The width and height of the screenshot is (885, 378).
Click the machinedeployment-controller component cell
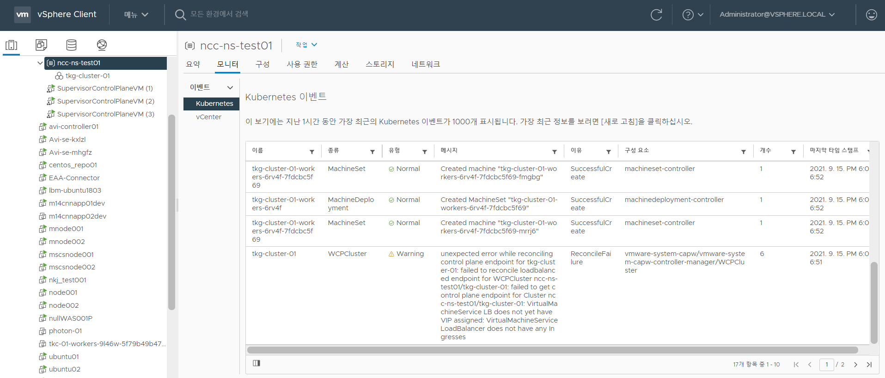pyautogui.click(x=674, y=200)
